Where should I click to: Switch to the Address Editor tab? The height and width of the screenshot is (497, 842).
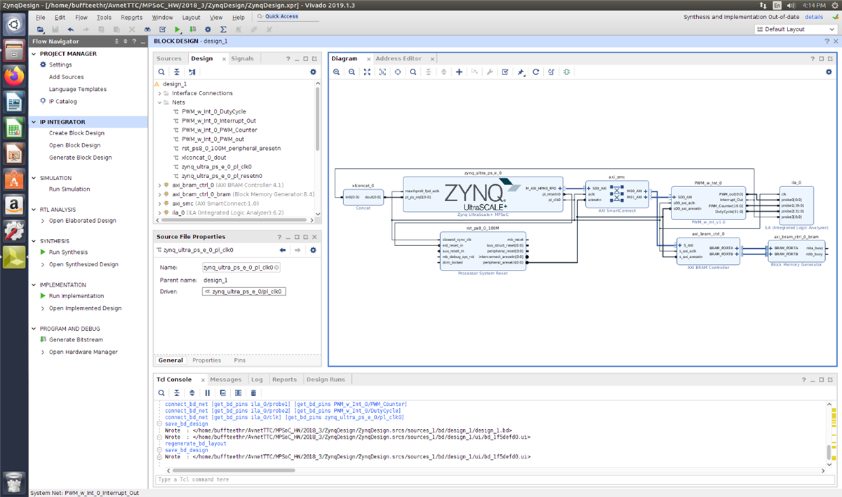tap(398, 59)
